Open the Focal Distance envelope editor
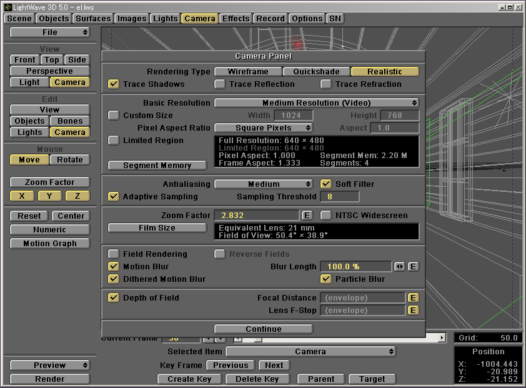 click(x=413, y=297)
